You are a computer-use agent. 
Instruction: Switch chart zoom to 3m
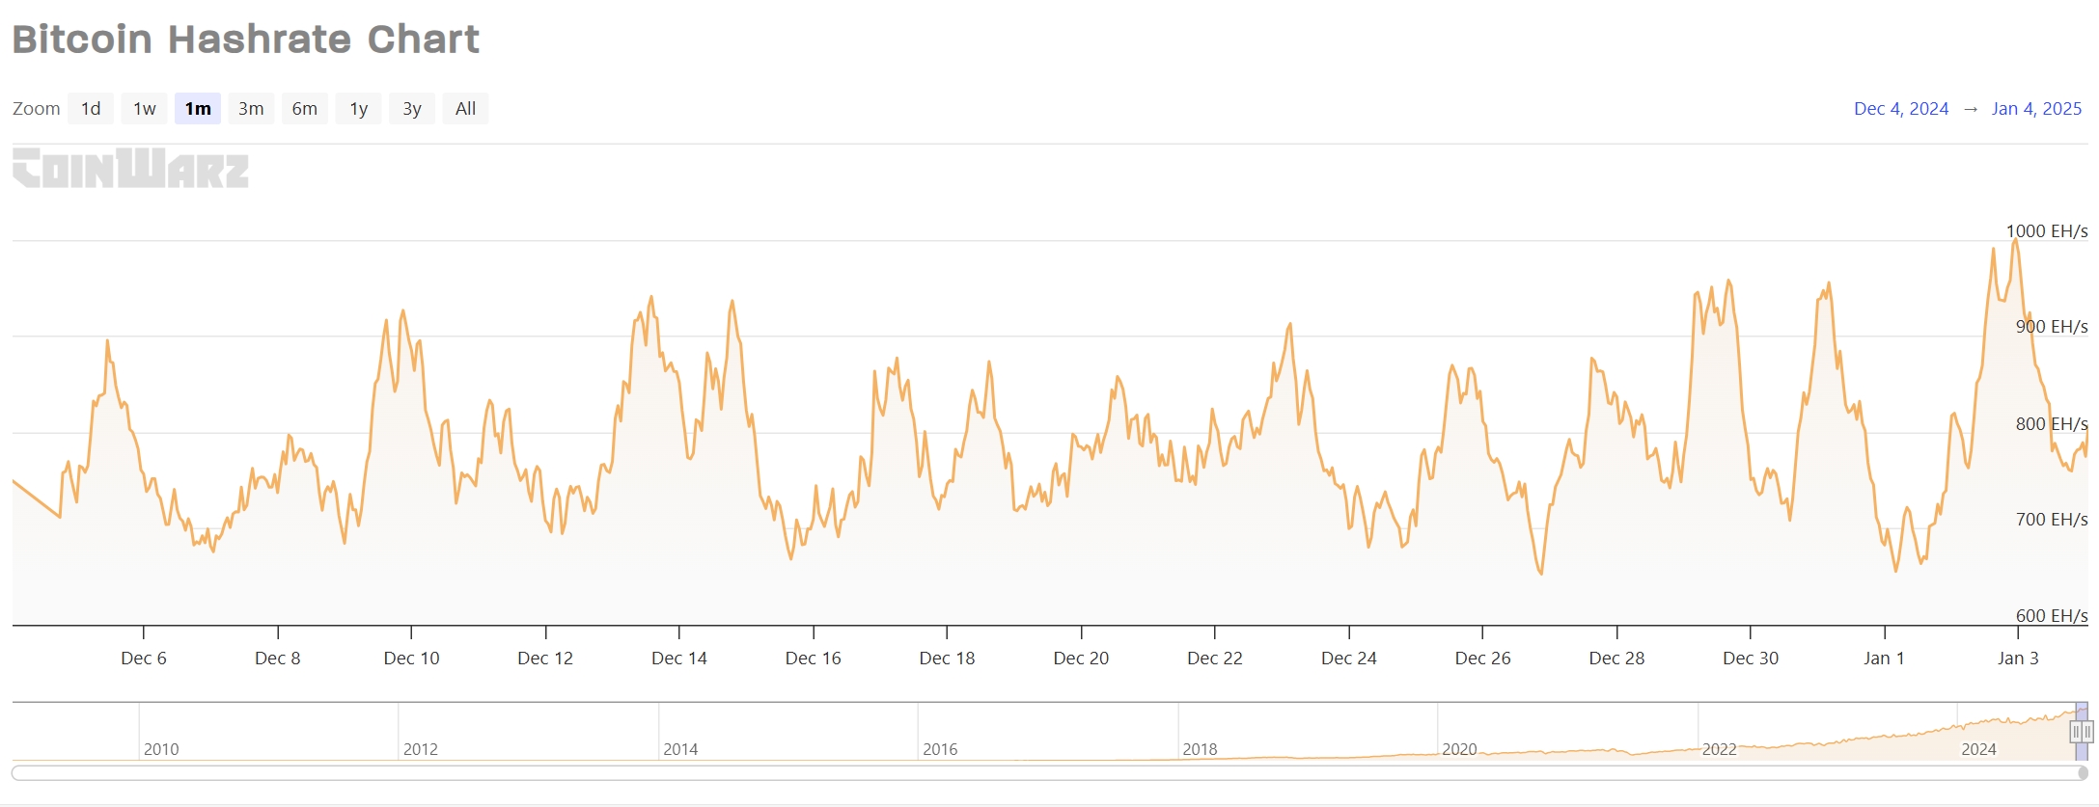click(251, 109)
